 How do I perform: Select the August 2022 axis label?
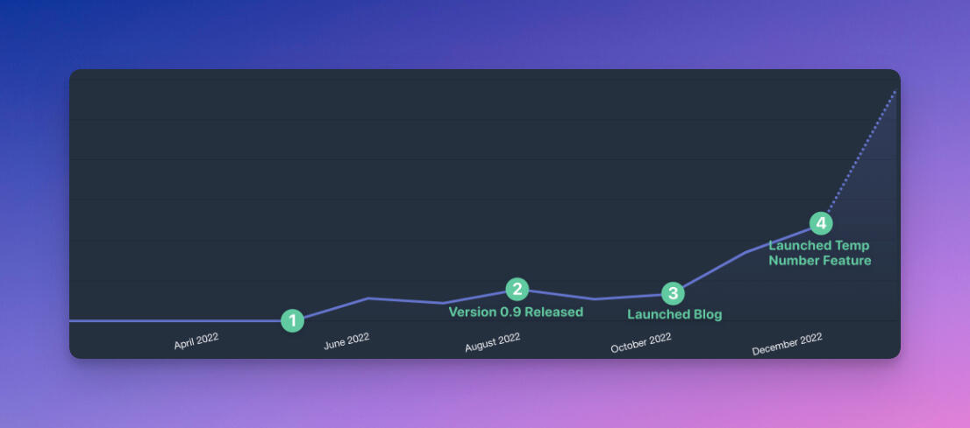pyautogui.click(x=492, y=343)
